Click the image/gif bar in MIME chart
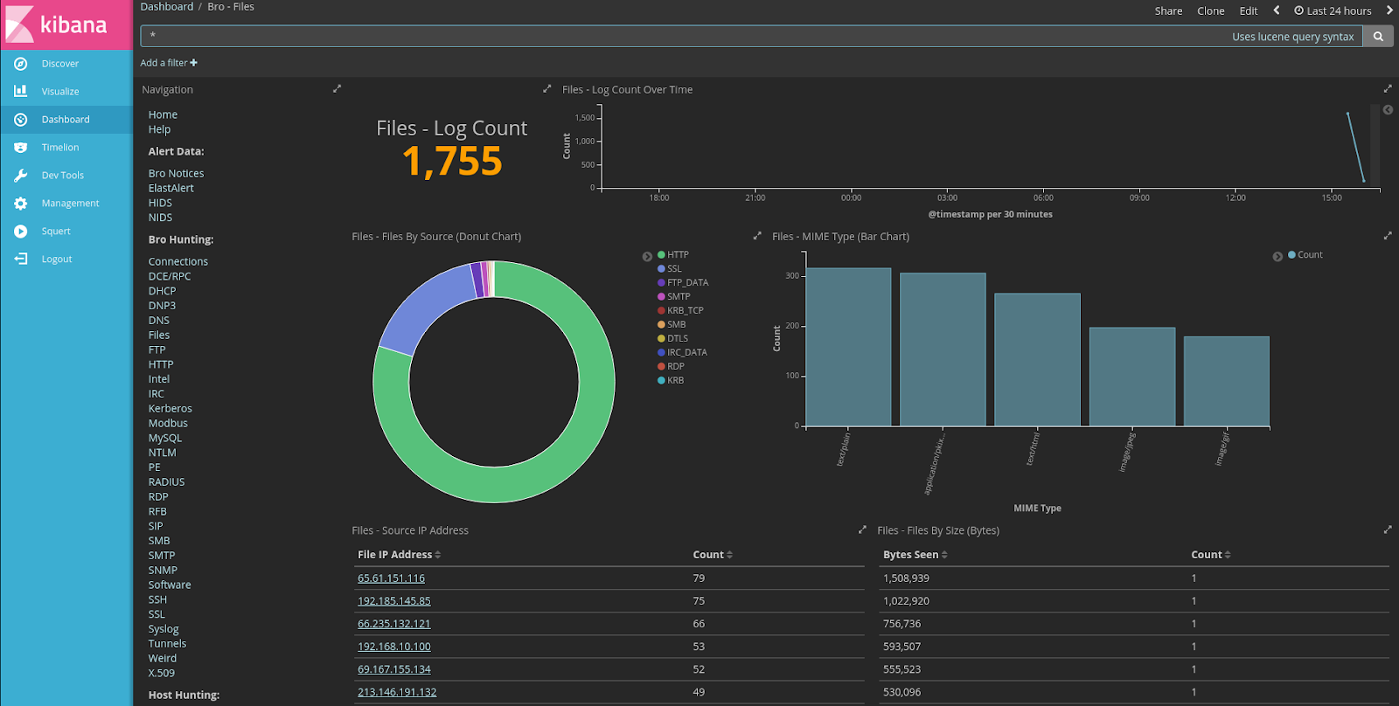 (x=1226, y=381)
